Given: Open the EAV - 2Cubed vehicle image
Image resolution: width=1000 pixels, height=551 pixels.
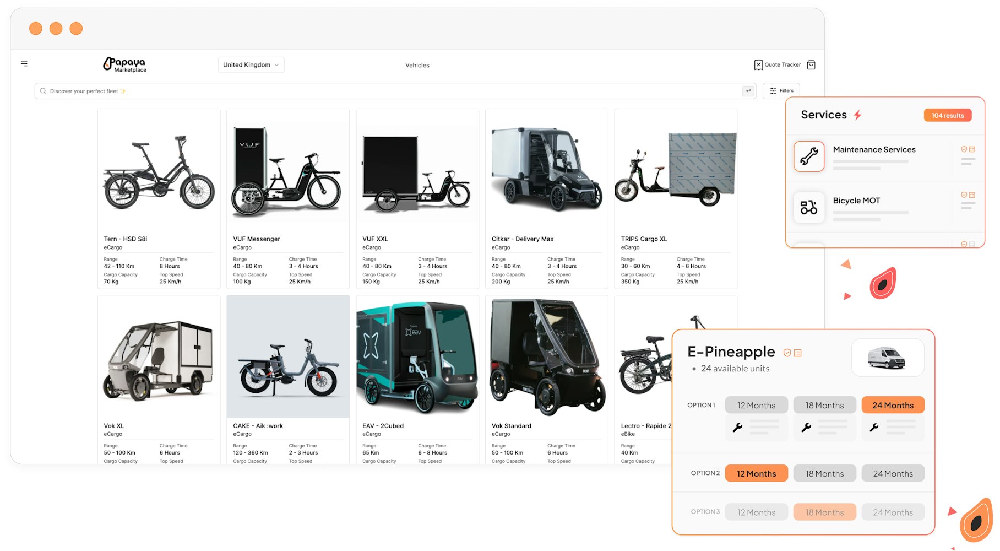Looking at the screenshot, I should coord(417,357).
